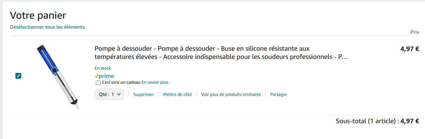Click the green 'En stock' status text
Screen dimensions: 425x139
(x=103, y=68)
